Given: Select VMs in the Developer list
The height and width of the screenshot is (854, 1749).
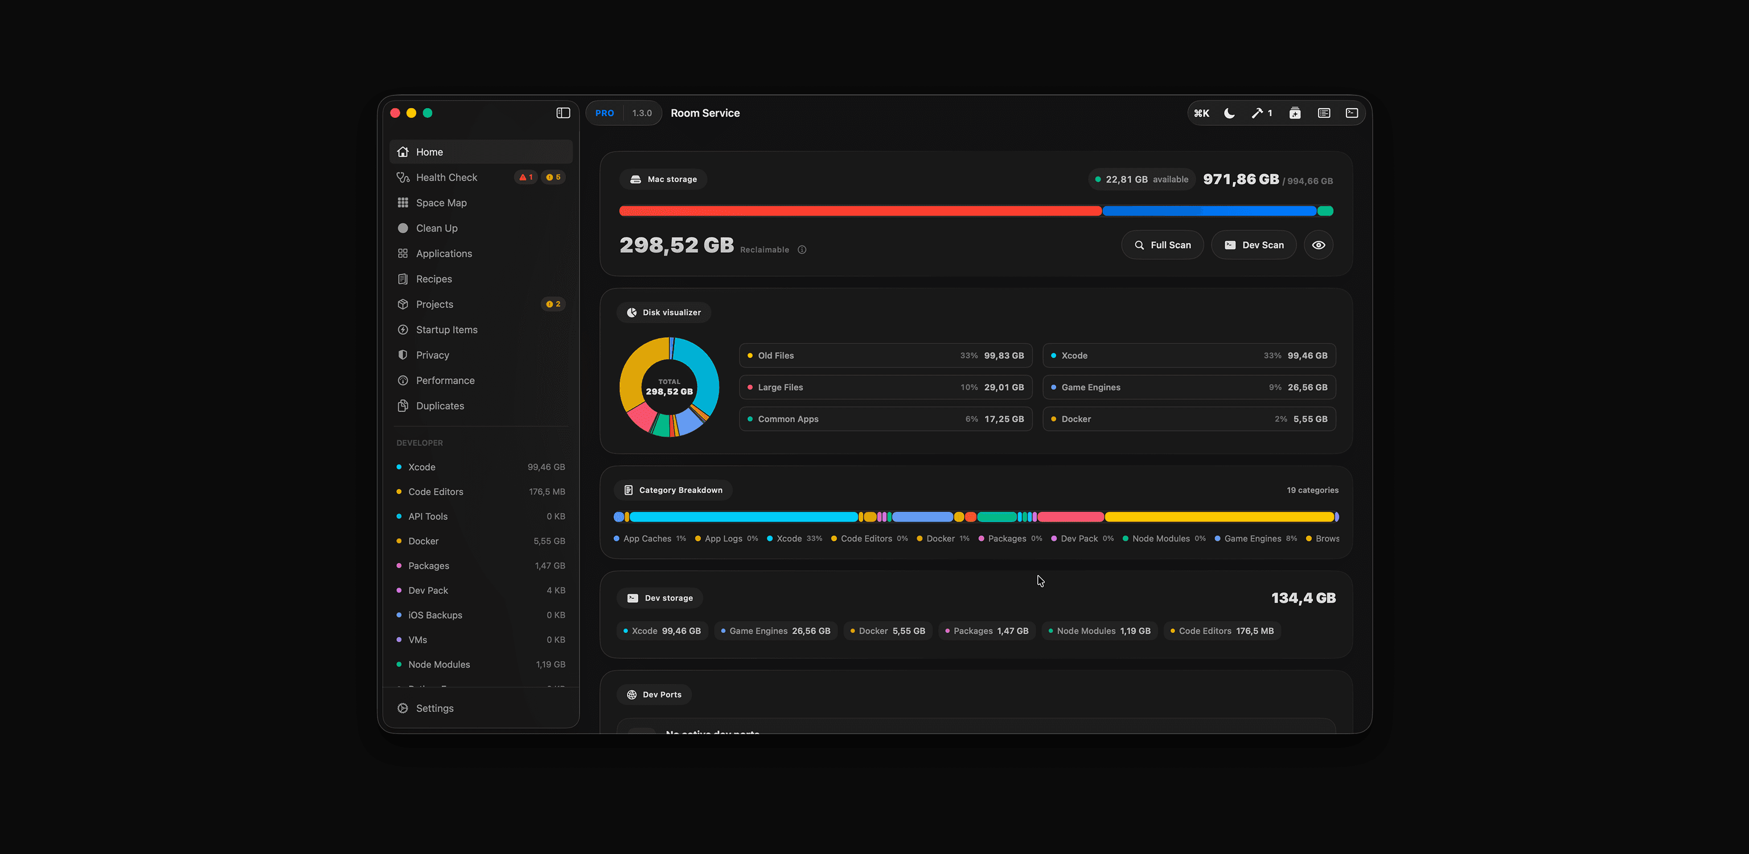Looking at the screenshot, I should point(481,639).
